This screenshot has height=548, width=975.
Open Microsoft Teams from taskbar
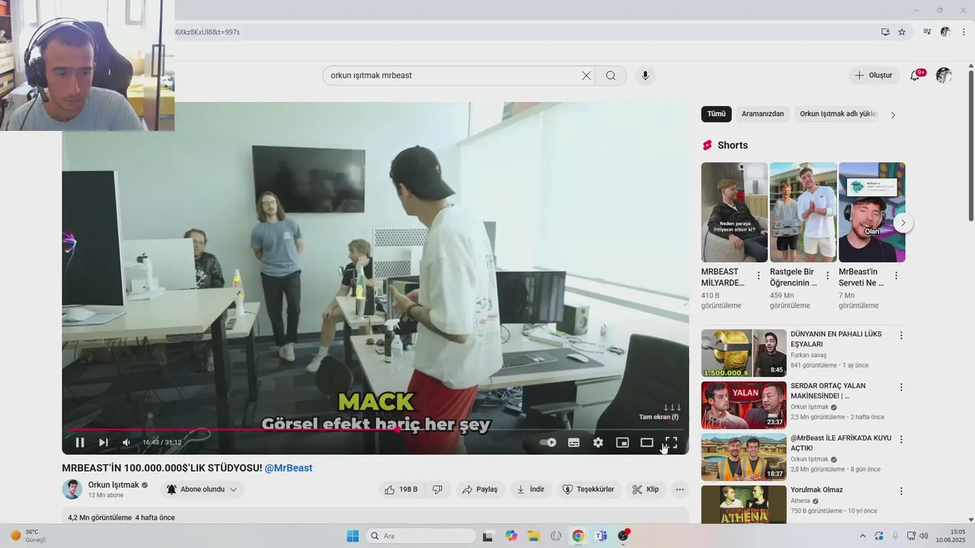point(601,536)
